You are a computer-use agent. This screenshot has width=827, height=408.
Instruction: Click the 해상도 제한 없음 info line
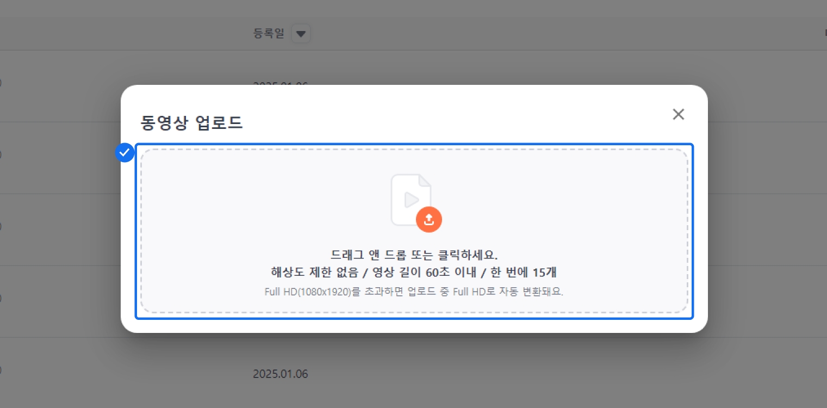(x=413, y=273)
